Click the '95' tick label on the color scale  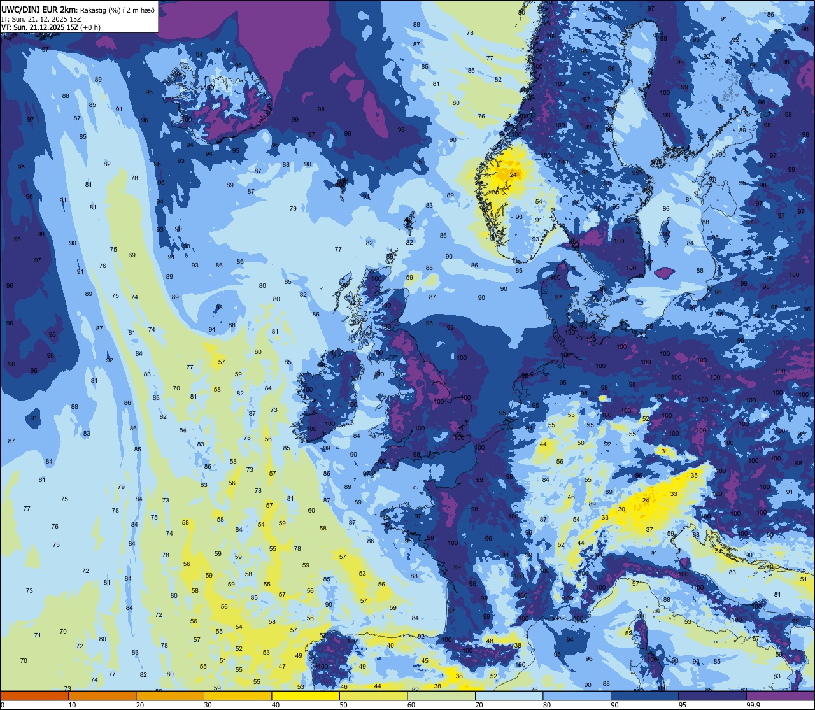(x=683, y=705)
